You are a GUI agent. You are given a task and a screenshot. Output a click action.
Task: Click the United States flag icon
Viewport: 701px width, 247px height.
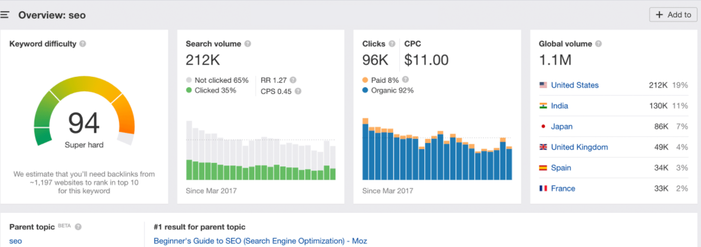point(543,85)
